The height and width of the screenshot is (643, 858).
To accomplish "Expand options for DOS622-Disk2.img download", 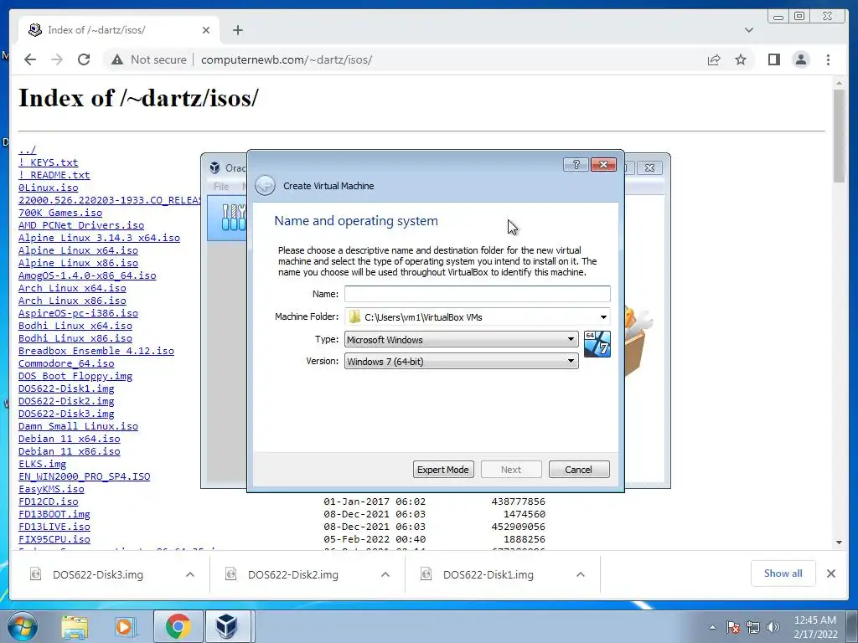I will click(x=385, y=574).
